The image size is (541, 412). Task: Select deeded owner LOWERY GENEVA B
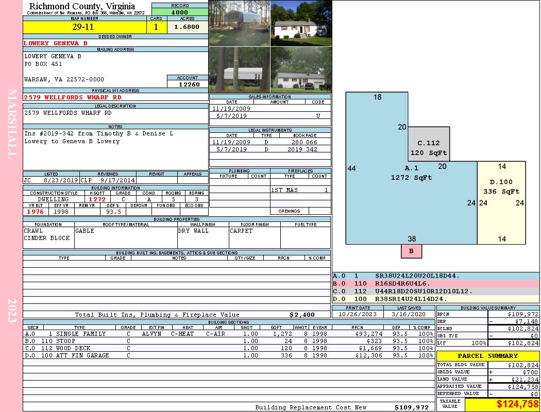[56, 43]
